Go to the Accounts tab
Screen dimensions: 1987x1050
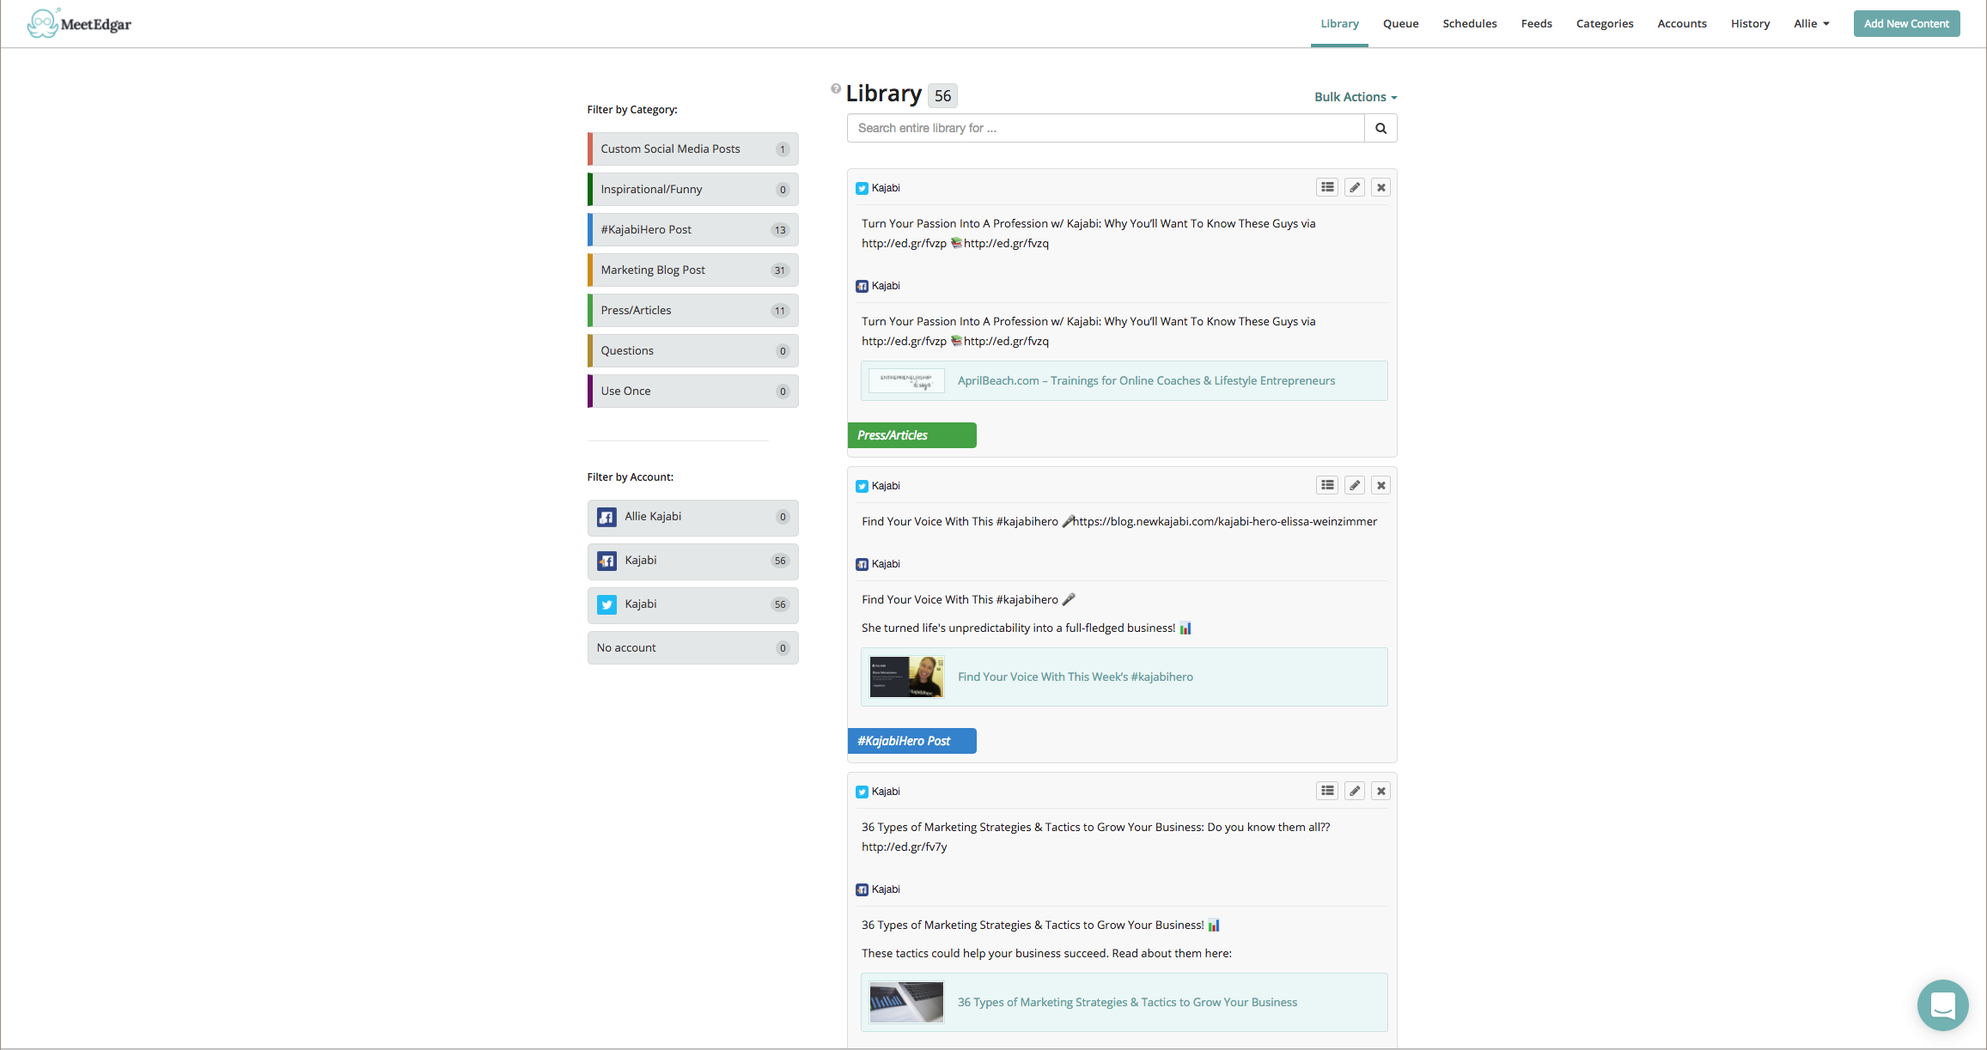click(x=1681, y=23)
